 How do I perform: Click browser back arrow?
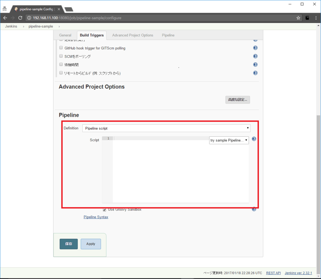(x=5, y=18)
